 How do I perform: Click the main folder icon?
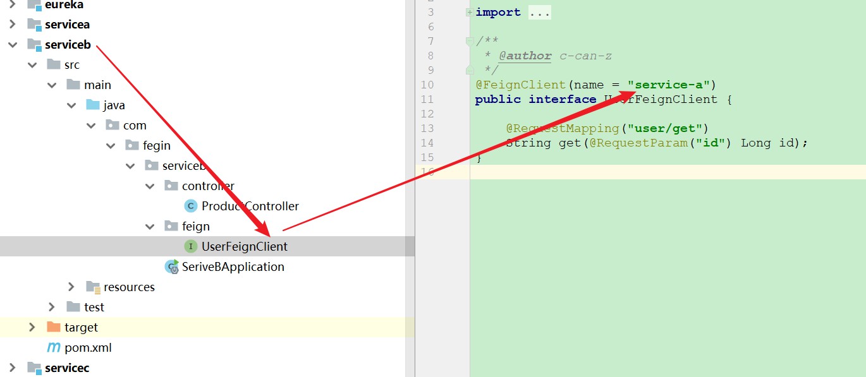(x=73, y=85)
